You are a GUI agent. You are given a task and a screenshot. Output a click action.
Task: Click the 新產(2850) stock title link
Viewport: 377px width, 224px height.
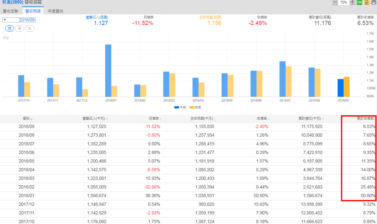pyautogui.click(x=13, y=2)
